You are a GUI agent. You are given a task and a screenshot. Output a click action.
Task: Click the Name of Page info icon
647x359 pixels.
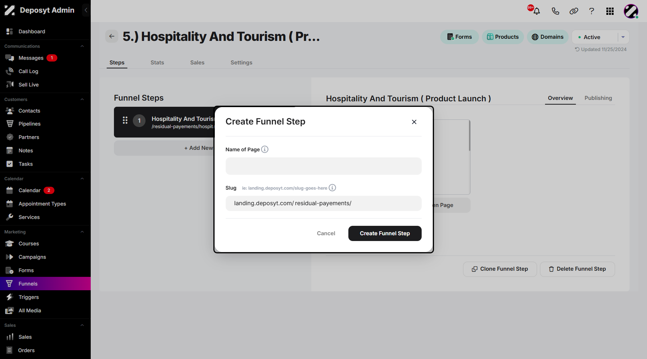(x=265, y=149)
